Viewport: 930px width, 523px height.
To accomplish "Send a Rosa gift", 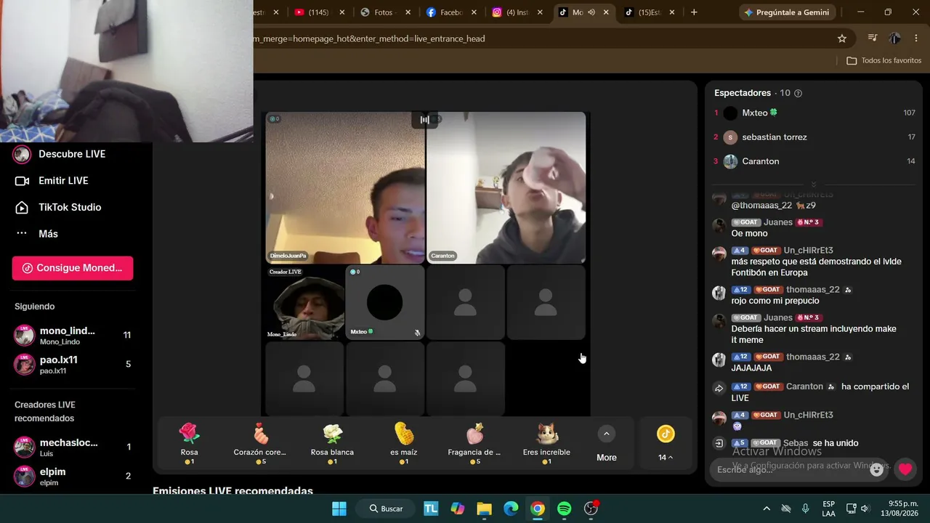I will tap(190, 443).
